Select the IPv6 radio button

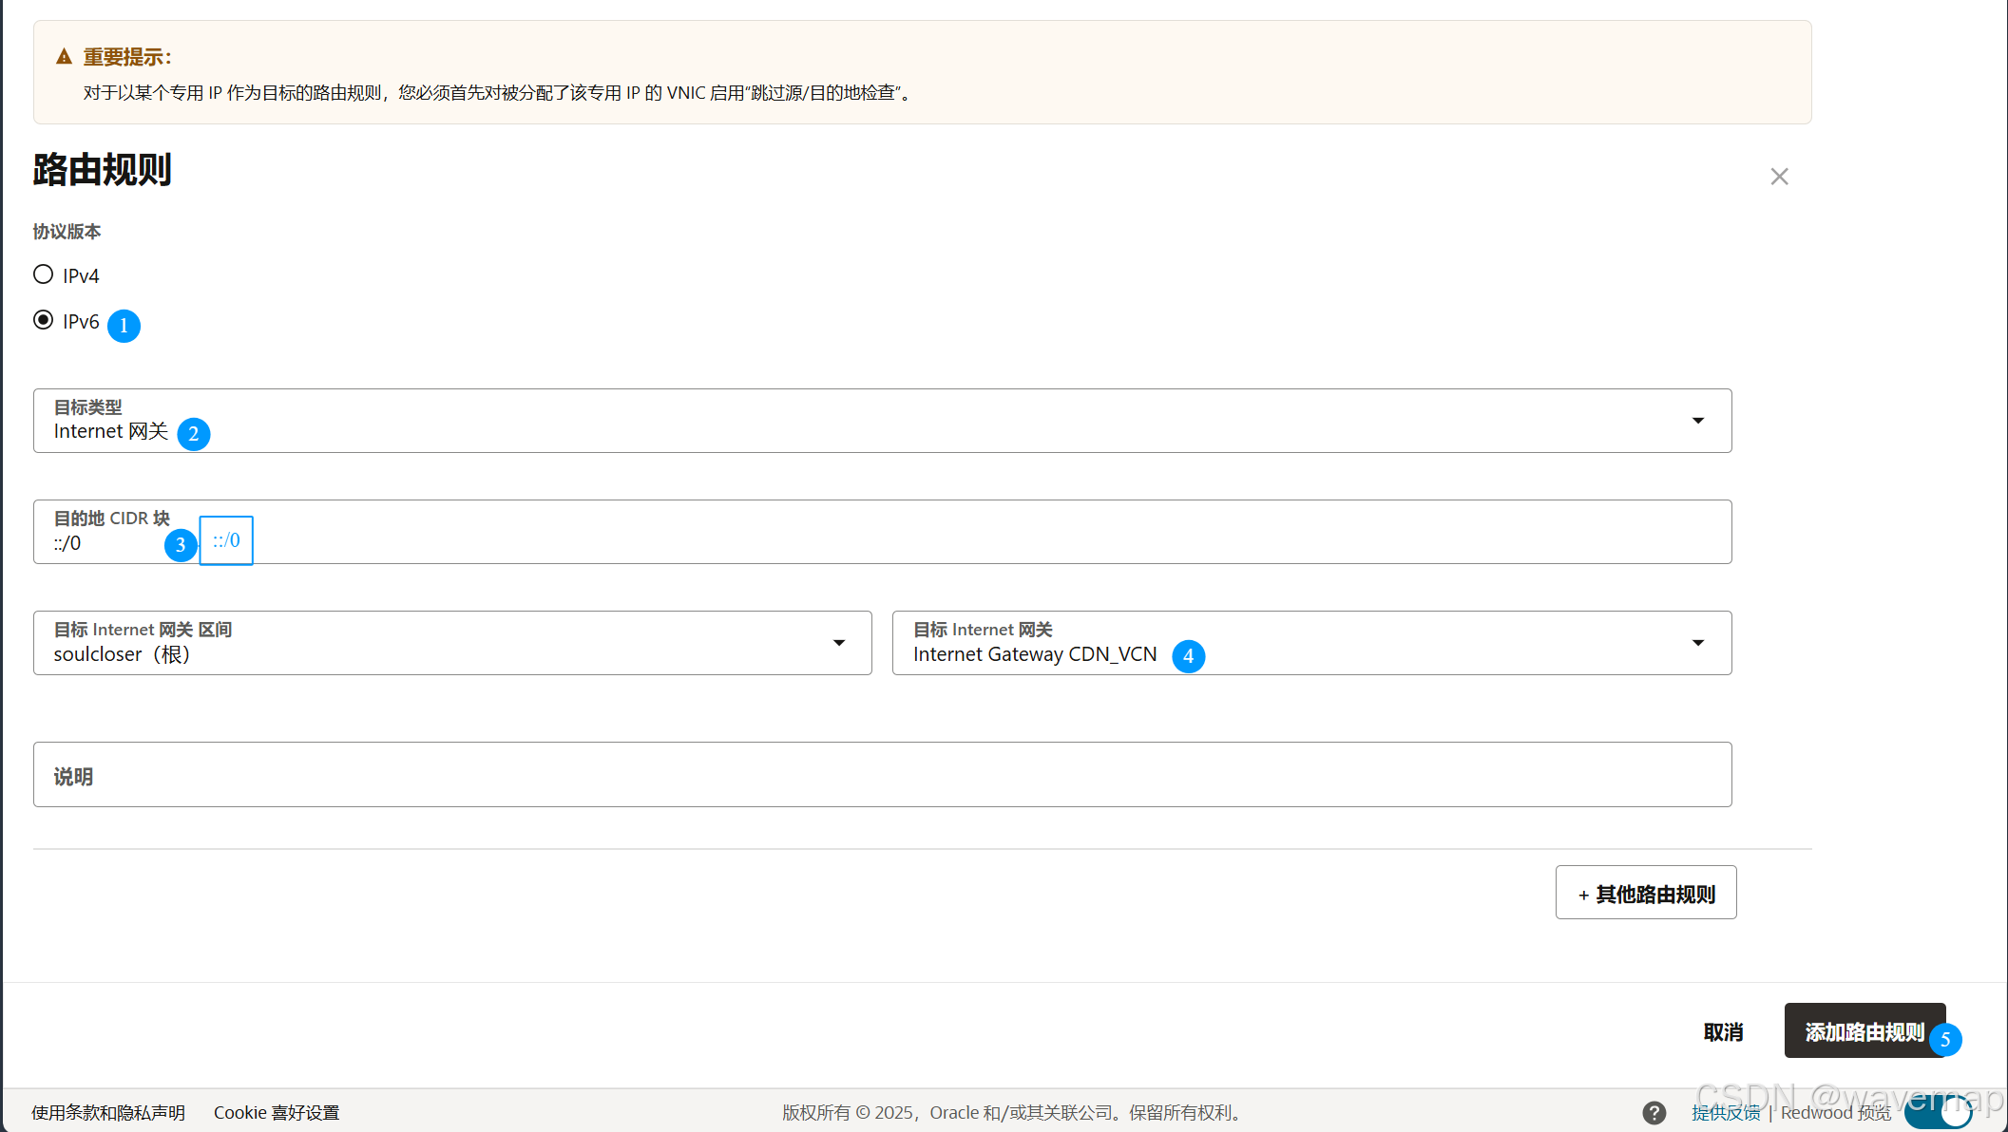[x=43, y=320]
